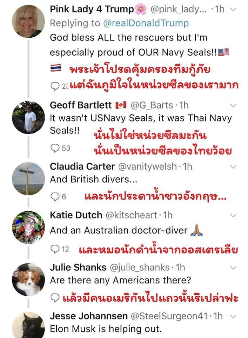Expand the chevron menu on Katie Dutch's tweet

[233, 215]
